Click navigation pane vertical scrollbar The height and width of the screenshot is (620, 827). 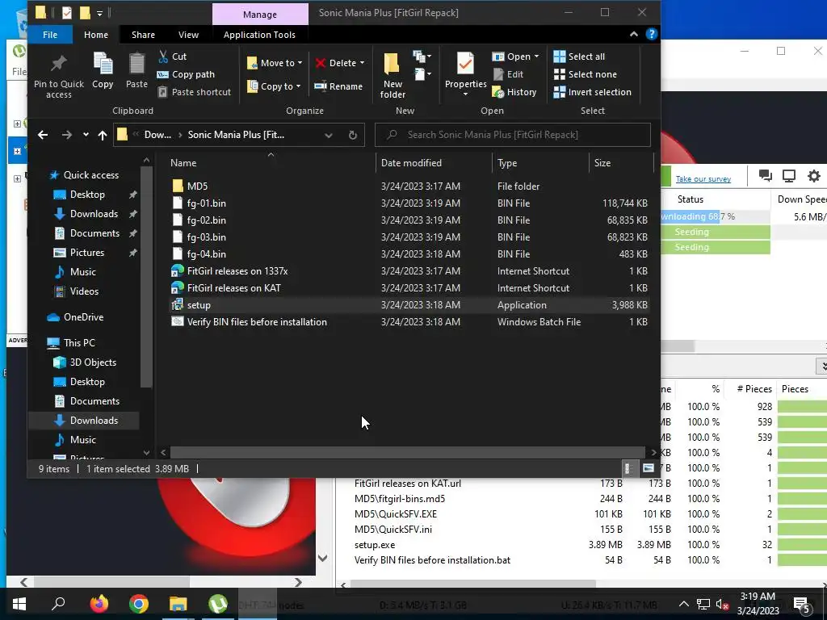click(146, 276)
